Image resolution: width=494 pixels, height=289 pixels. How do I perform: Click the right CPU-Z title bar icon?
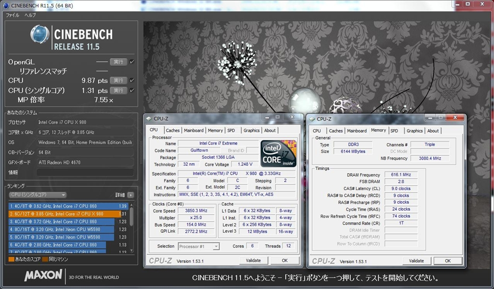coord(312,119)
